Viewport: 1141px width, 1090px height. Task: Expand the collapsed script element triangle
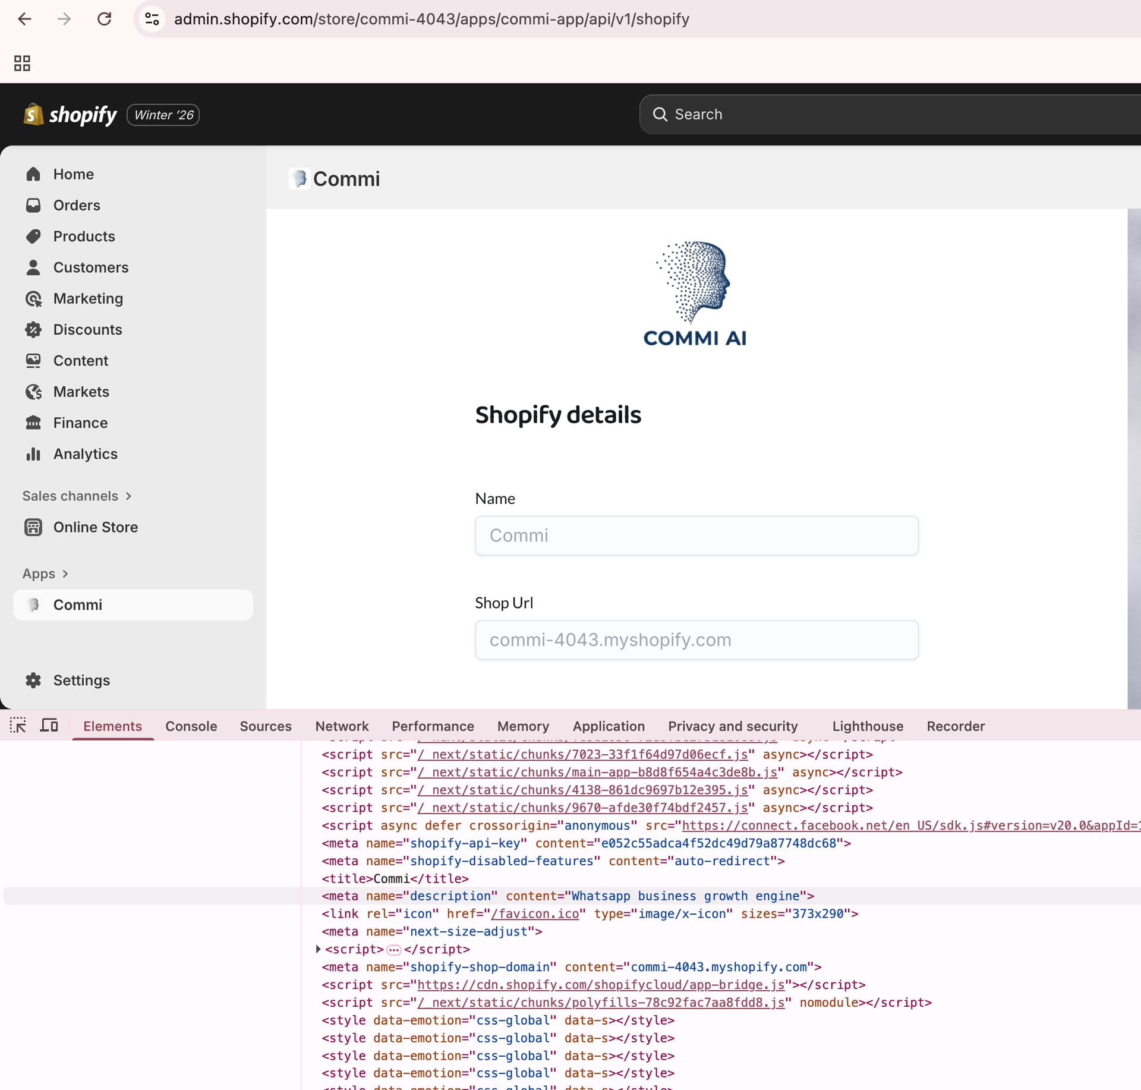coord(319,949)
